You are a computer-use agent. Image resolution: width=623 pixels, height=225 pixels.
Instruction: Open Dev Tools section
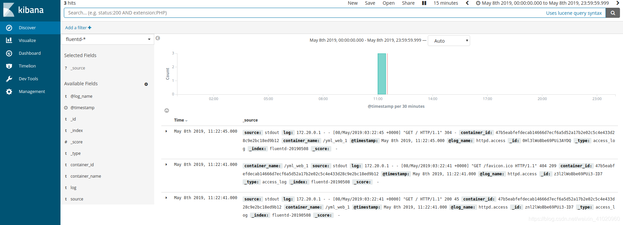30,79
